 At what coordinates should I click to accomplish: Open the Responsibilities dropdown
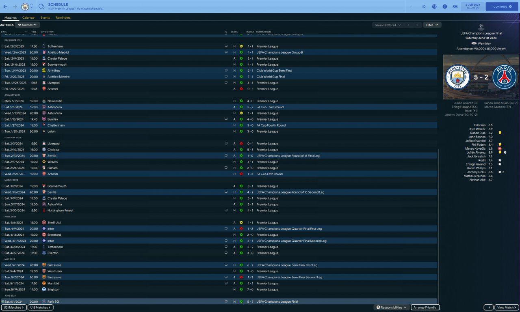click(392, 308)
